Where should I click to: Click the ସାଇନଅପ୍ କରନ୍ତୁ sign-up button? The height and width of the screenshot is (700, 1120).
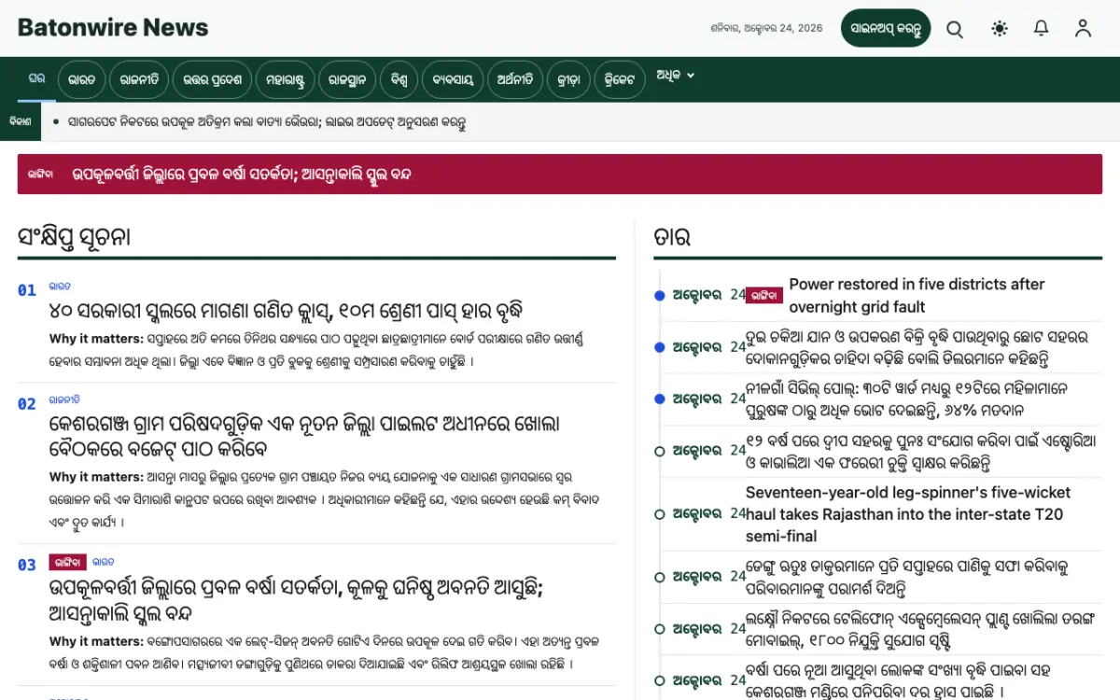tap(886, 28)
